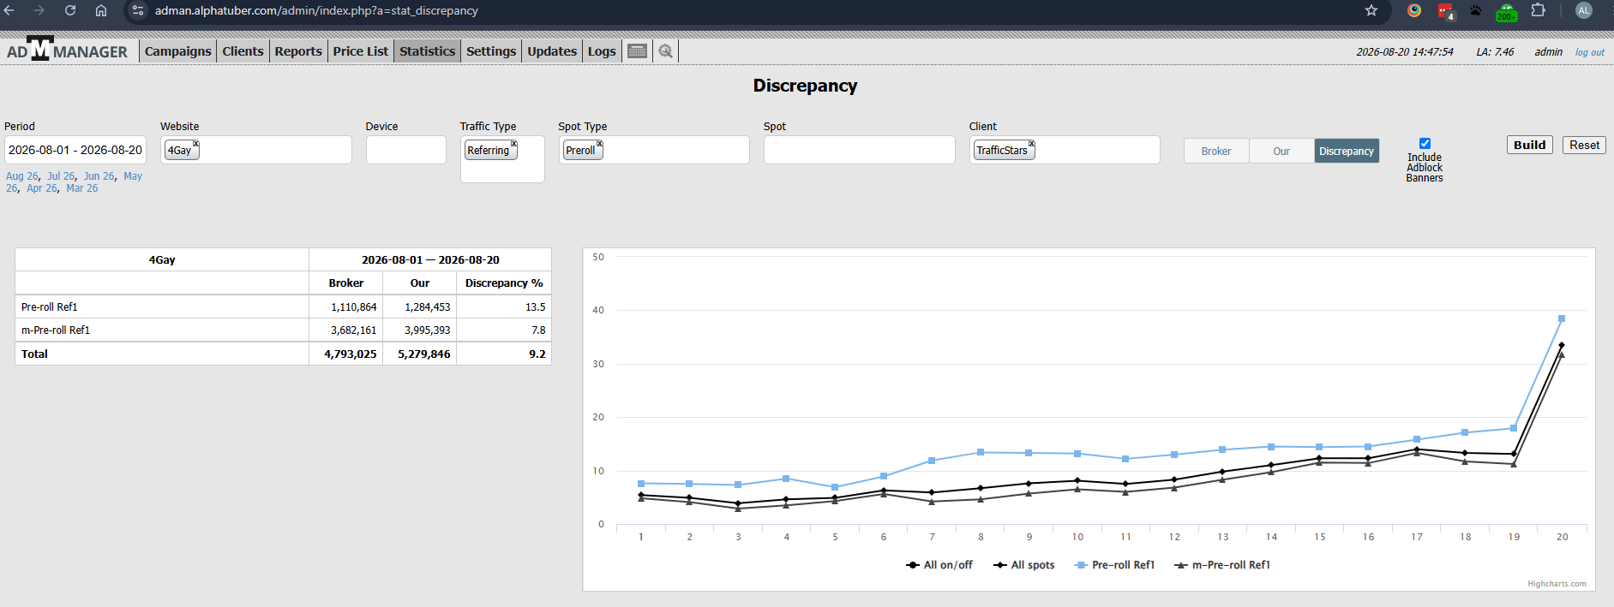The width and height of the screenshot is (1614, 607).
Task: Click the Build button
Action: (x=1529, y=145)
